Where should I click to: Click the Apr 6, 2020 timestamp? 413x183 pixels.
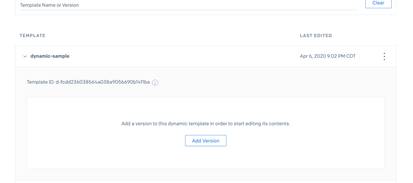tap(327, 56)
